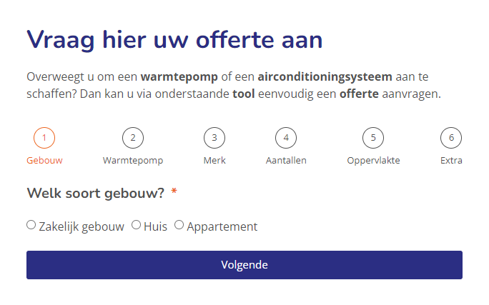Open the step 4 circle
Image resolution: width=489 pixels, height=305 pixels.
pos(286,138)
